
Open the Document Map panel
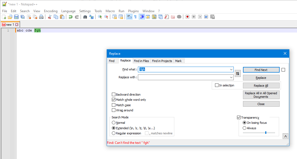[x=154, y=17]
